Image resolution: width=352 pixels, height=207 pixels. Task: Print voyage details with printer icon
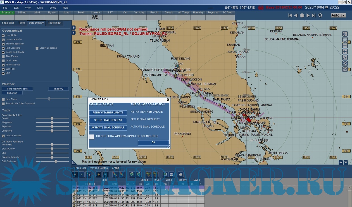(x=180, y=174)
